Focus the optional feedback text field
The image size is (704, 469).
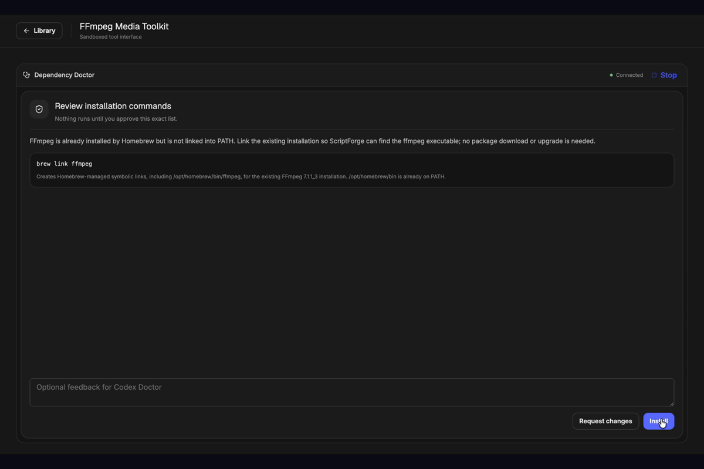coord(352,392)
